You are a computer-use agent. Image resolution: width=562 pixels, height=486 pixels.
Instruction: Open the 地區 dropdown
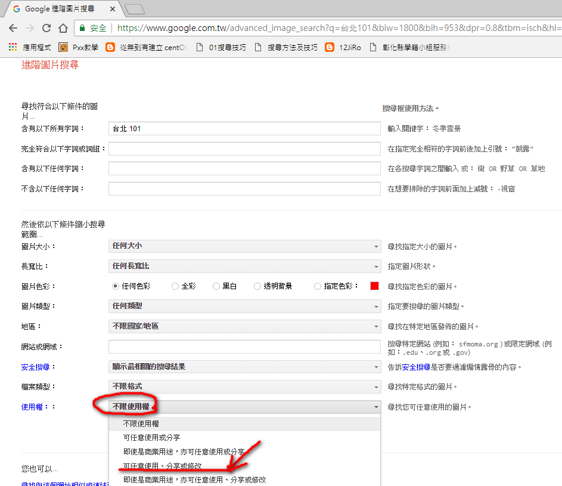point(244,326)
